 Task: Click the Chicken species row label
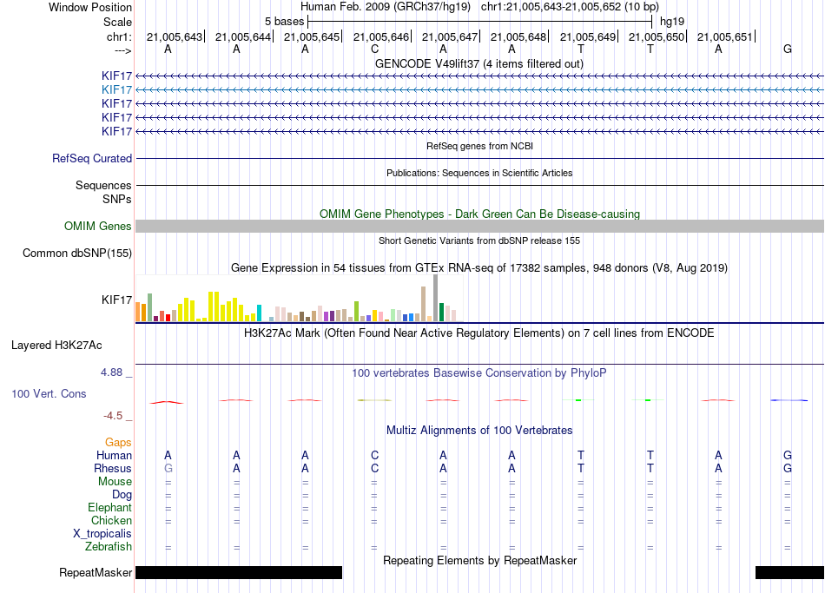pyautogui.click(x=111, y=520)
